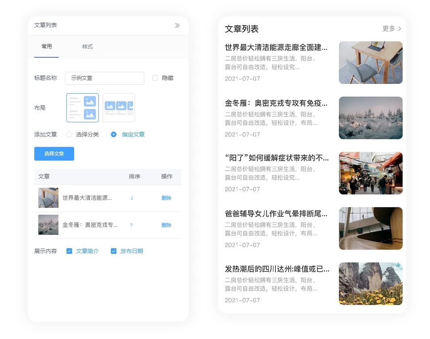Image resolution: width=430 pixels, height=339 pixels.
Task: Open preview article 世界最大清洁能源走廊全面建...
Action: point(276,47)
